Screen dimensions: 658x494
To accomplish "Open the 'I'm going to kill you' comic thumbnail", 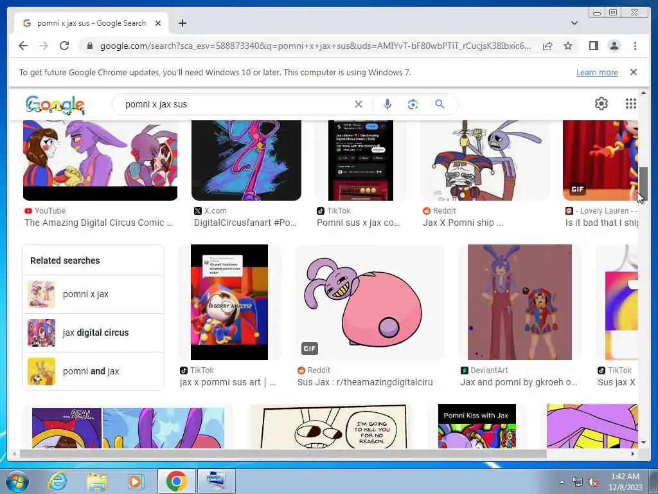I will pos(333,426).
